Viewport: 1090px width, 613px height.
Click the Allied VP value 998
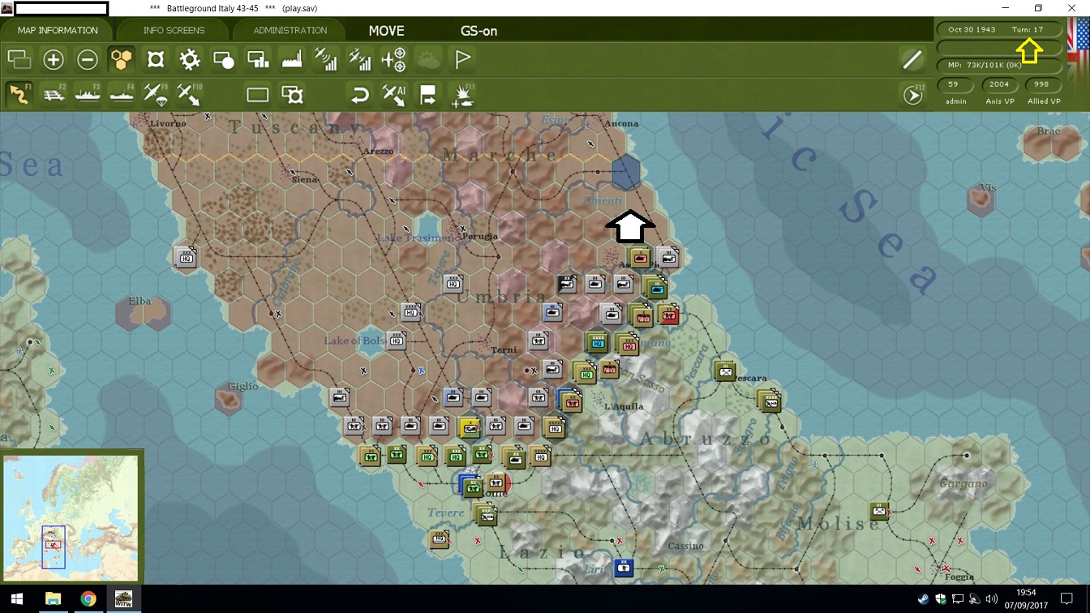pos(1042,84)
